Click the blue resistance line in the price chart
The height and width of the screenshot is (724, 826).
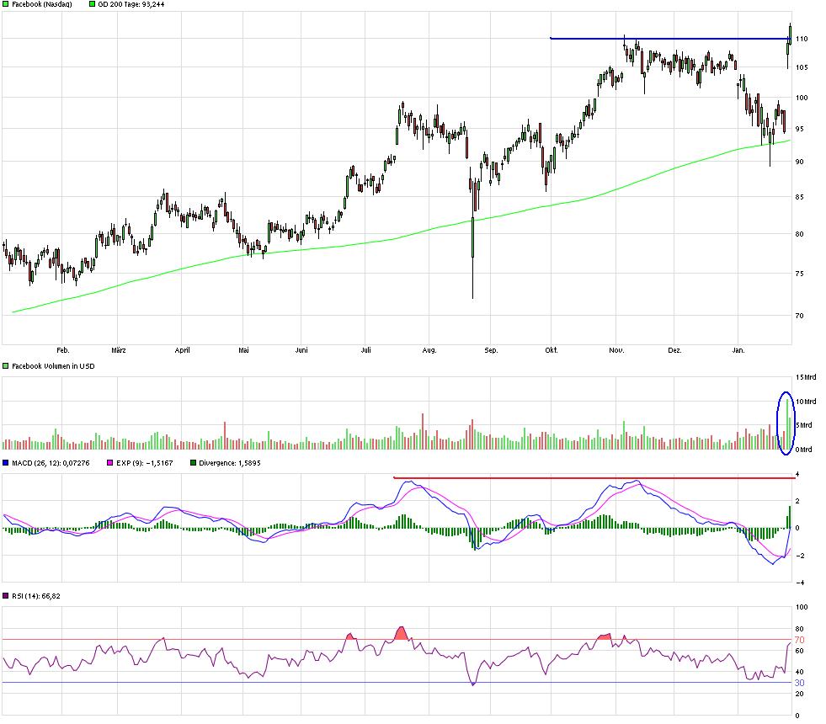point(665,37)
